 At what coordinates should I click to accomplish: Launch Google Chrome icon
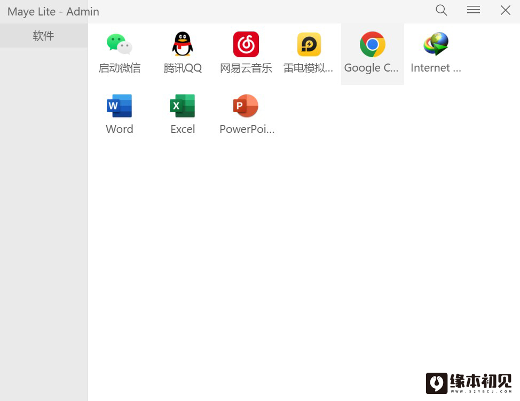pos(373,44)
